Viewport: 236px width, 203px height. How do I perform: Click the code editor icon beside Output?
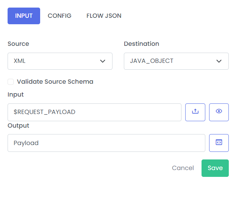(219, 143)
